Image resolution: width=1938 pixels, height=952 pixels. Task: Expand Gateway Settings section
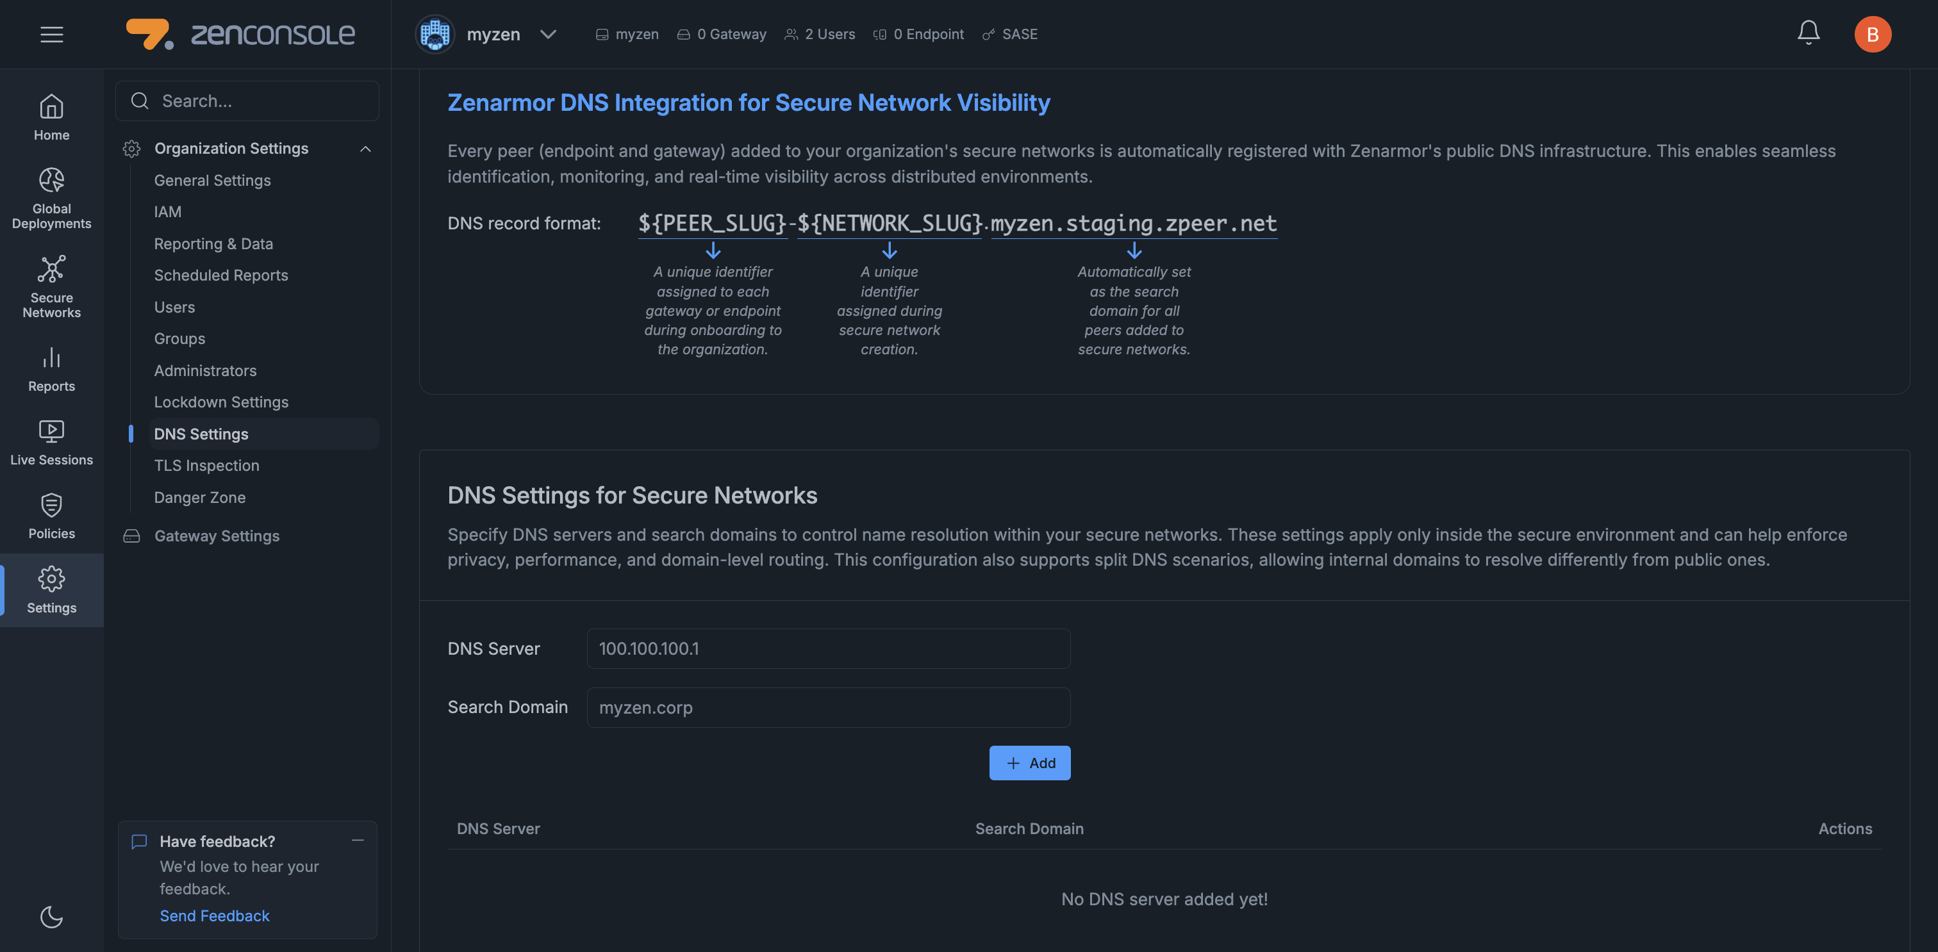click(x=217, y=536)
